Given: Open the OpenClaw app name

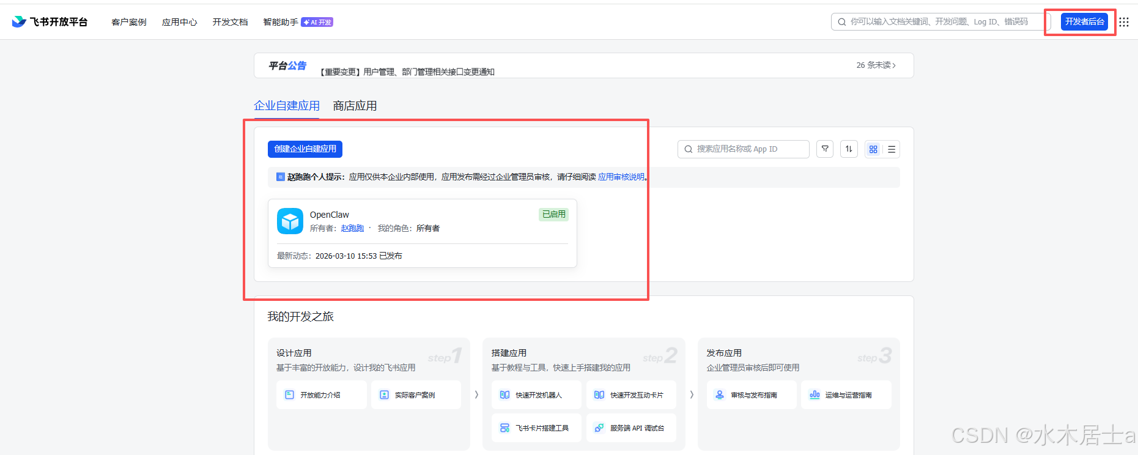Looking at the screenshot, I should 330,215.
